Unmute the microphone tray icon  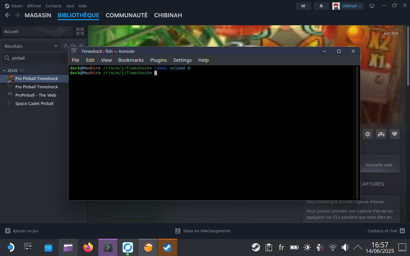pos(320,247)
